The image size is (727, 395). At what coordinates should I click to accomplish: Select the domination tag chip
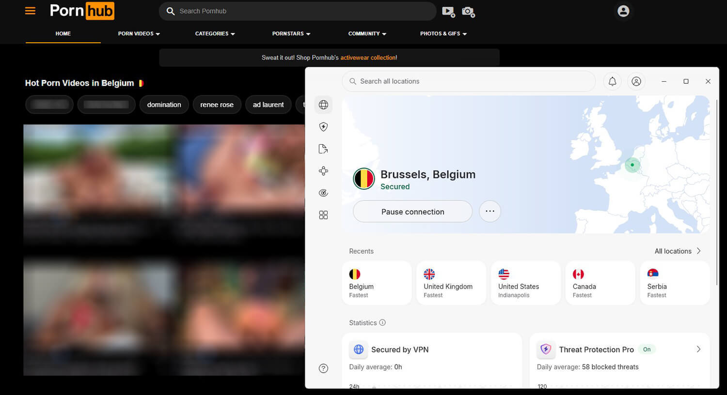(164, 105)
